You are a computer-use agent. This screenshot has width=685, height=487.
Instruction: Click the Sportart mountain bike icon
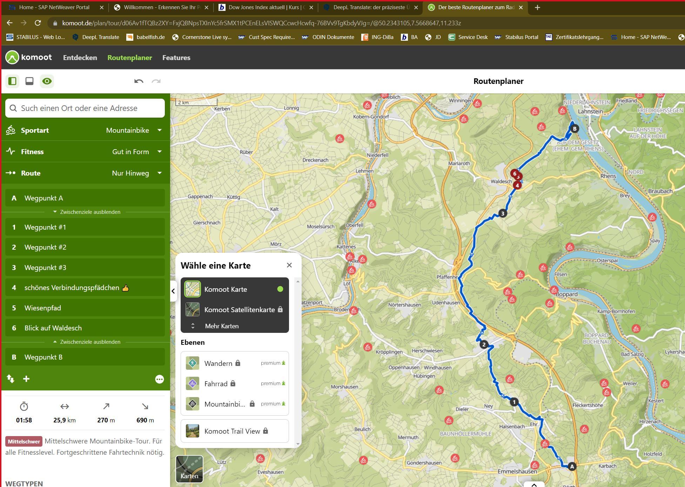(x=11, y=130)
